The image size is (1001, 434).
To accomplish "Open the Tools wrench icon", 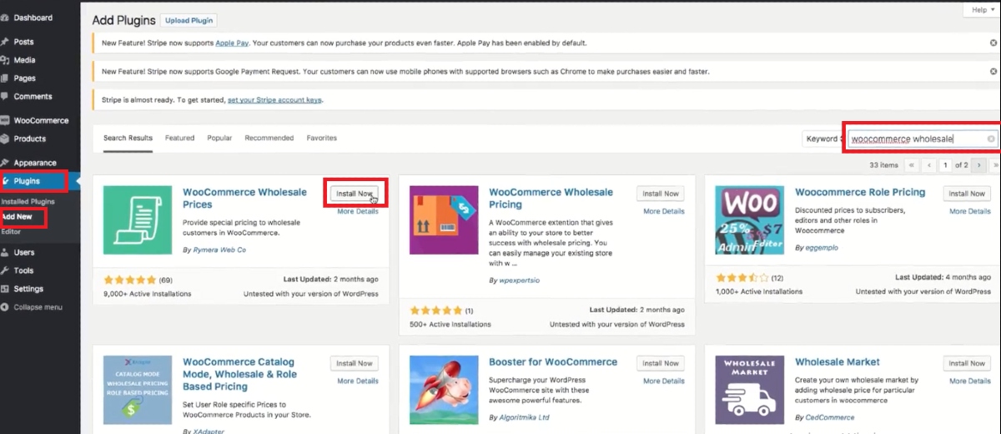I will pyautogui.click(x=4, y=270).
